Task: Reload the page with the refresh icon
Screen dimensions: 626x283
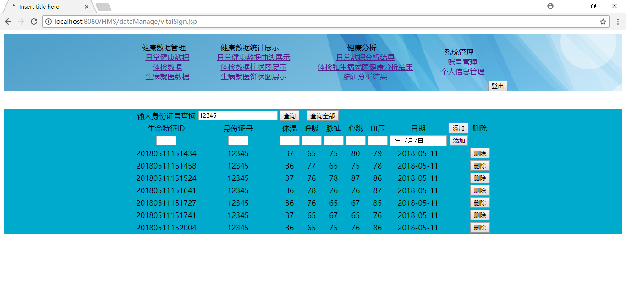Action: (33, 22)
